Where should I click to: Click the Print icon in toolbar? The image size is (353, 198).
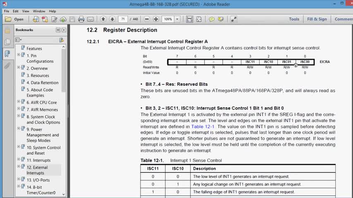(x=81, y=19)
